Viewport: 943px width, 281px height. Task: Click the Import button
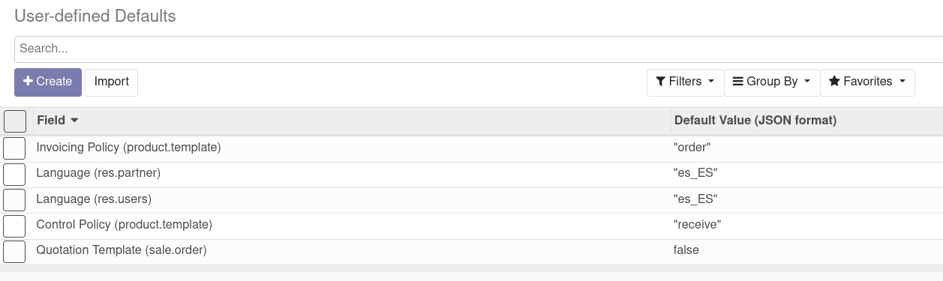[112, 82]
